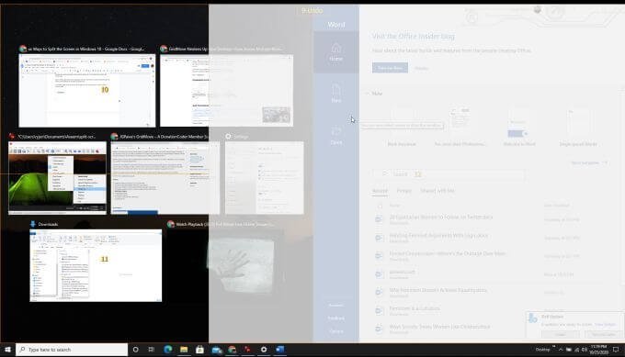Open Feedback in Word's sidebar
Screen dimensions: 625x357
336,318
